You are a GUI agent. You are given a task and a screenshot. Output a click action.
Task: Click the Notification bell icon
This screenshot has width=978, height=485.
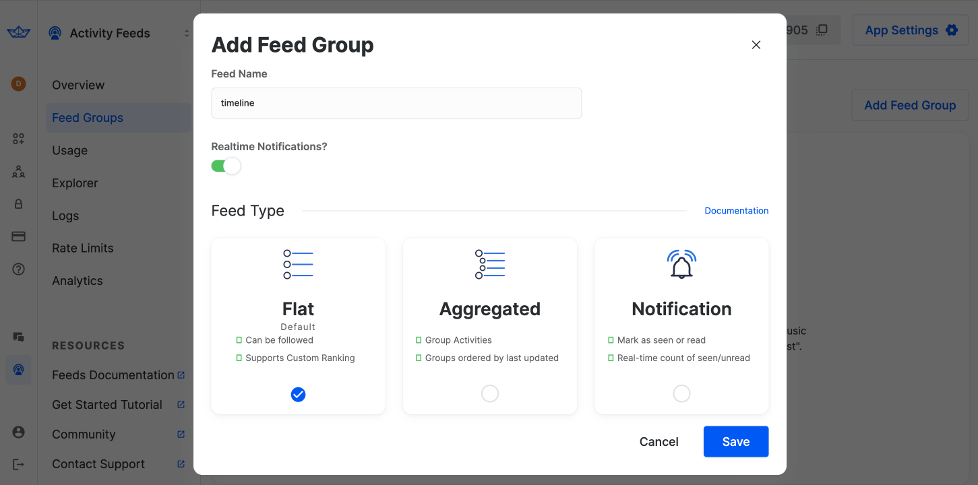[681, 264]
